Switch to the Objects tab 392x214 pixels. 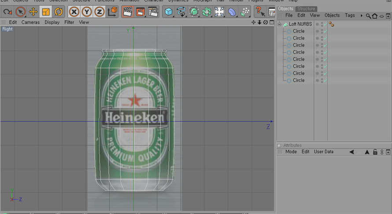(x=285, y=8)
